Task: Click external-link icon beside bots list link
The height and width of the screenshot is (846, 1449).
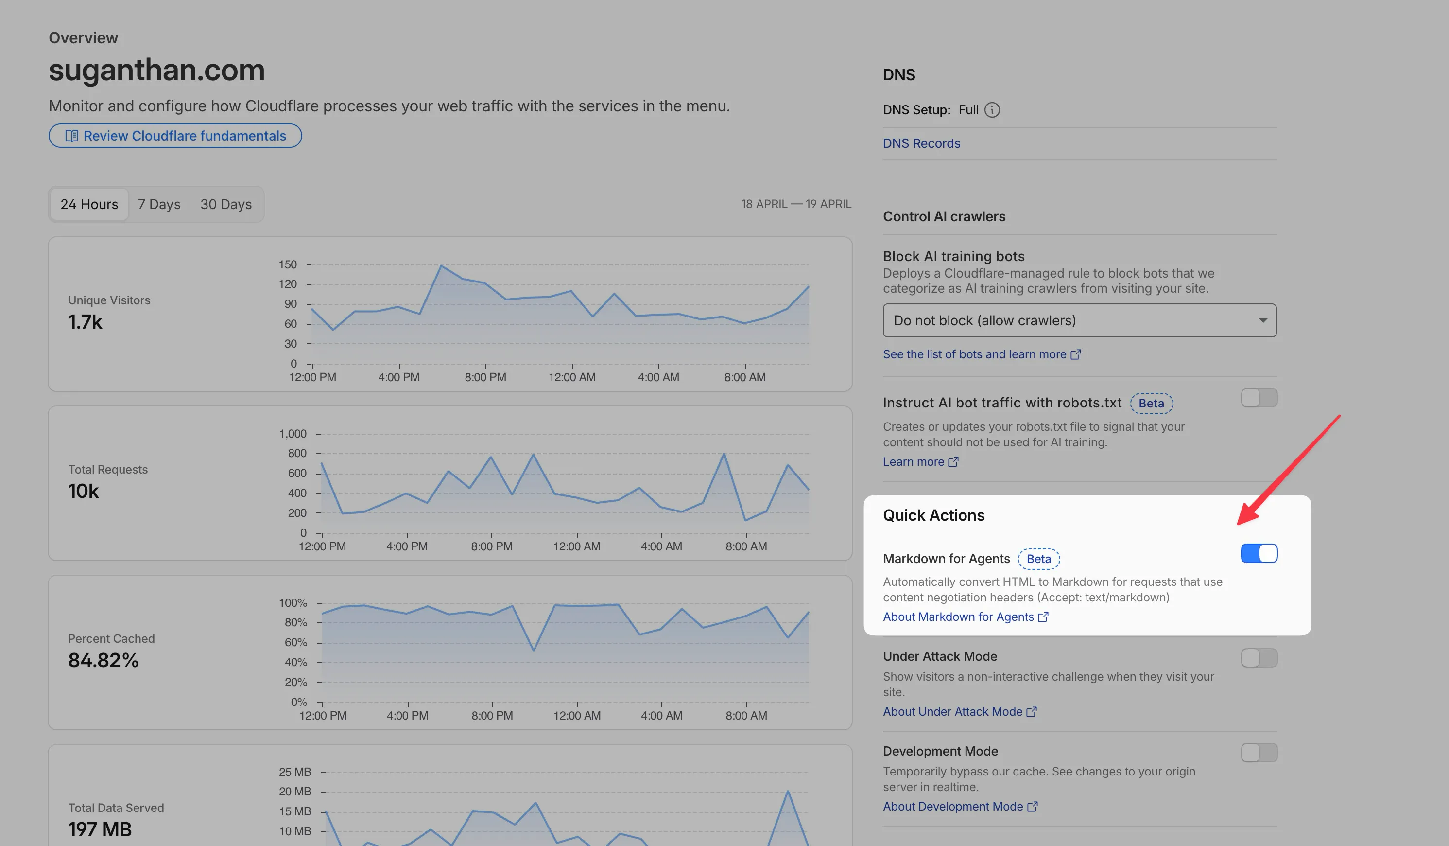Action: point(1075,354)
